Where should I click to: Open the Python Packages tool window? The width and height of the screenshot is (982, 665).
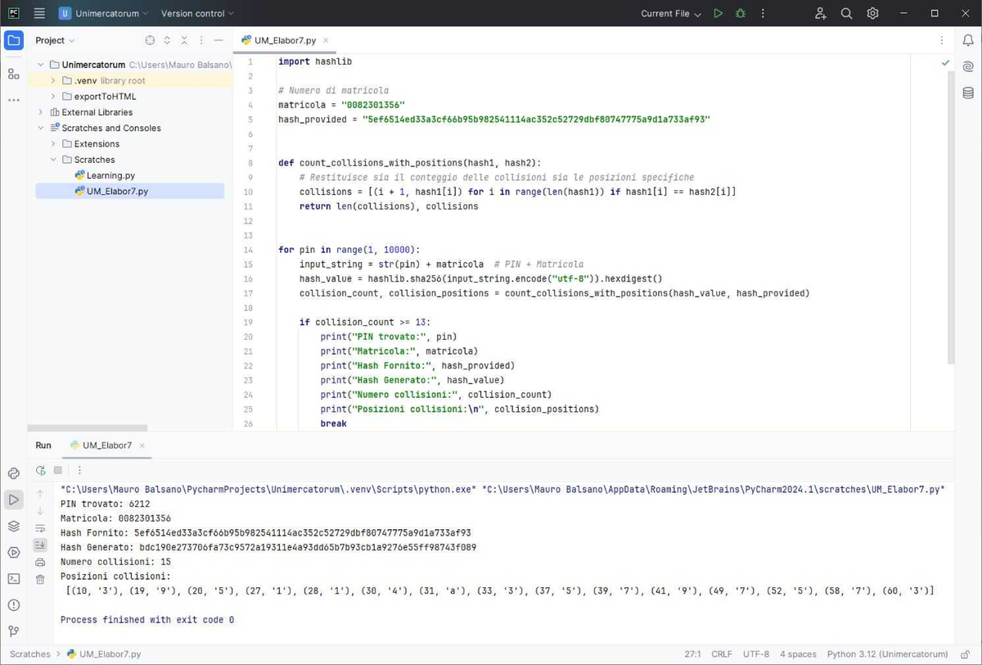click(x=13, y=526)
